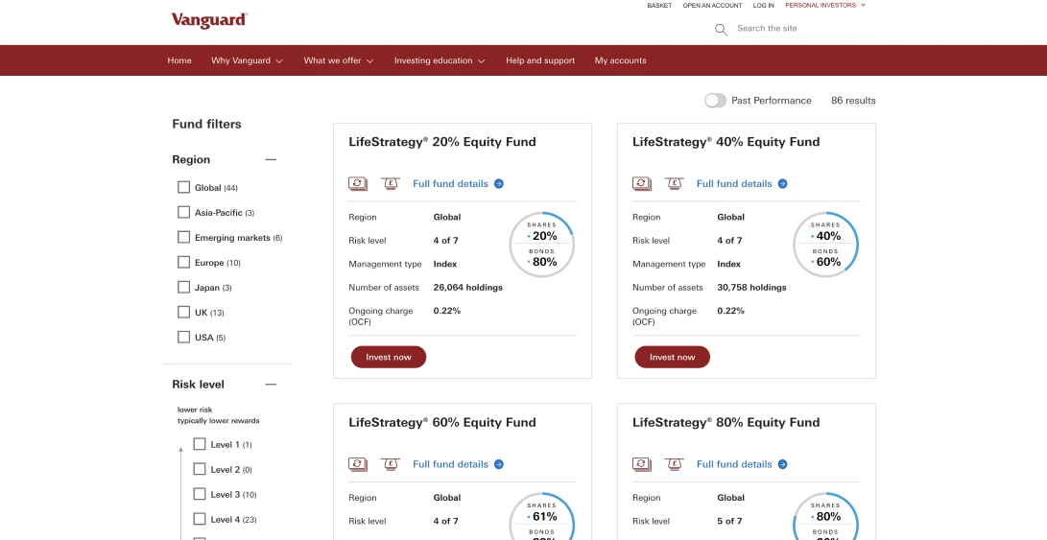Image resolution: width=1047 pixels, height=540 pixels.
Task: Check the Level 4 risk filter
Action: (x=199, y=519)
